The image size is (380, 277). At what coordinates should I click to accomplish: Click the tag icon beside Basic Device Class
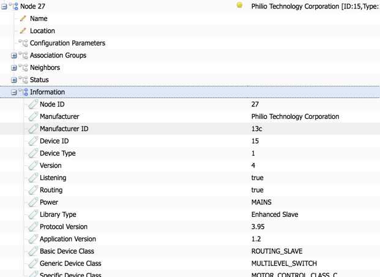pos(33,251)
